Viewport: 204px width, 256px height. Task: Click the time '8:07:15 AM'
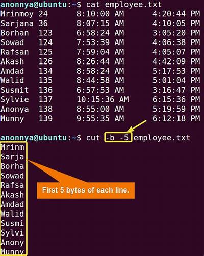100,24
